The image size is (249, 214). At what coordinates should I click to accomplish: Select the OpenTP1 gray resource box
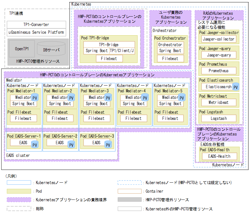22,49
